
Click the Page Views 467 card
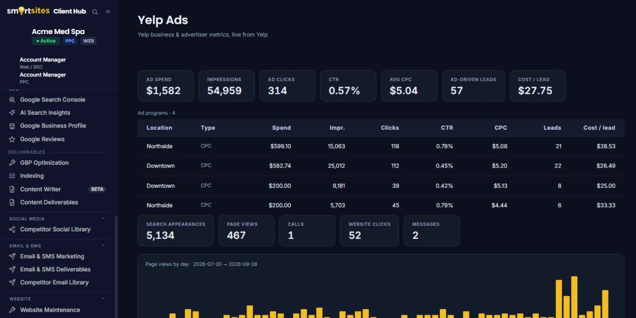[x=246, y=231]
